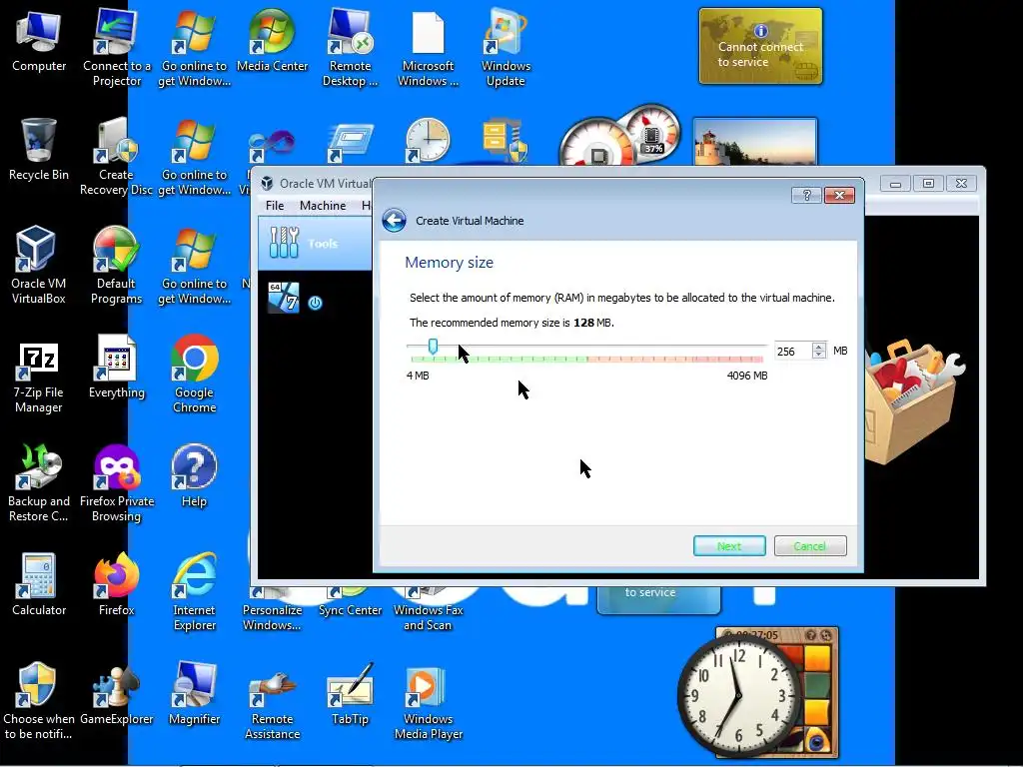Click the lighthouse slideshow gadget
The height and width of the screenshot is (767, 1023).
click(754, 142)
